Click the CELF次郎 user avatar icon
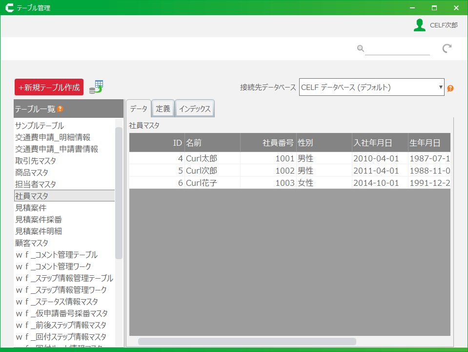468x352 pixels. (x=419, y=25)
